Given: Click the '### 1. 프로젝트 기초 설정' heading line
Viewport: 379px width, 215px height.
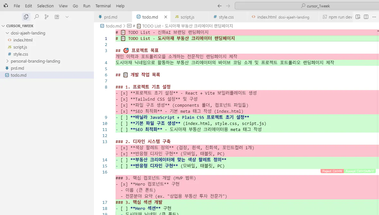Looking at the screenshot, I should coord(143,87).
